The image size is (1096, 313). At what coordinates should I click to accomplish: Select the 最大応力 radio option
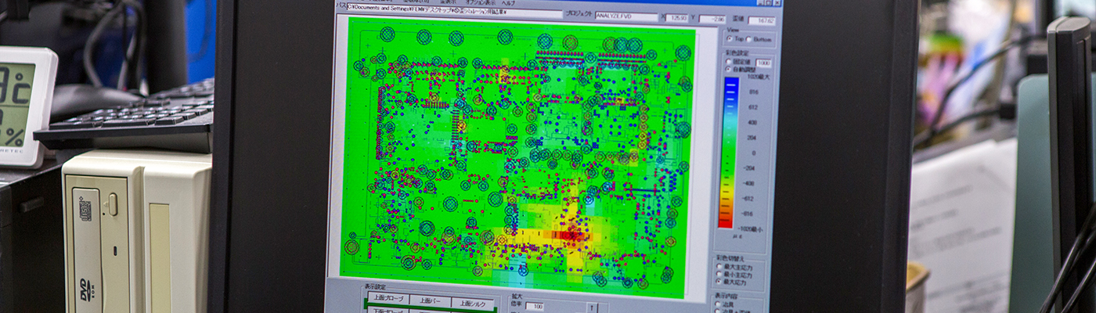[719, 281]
